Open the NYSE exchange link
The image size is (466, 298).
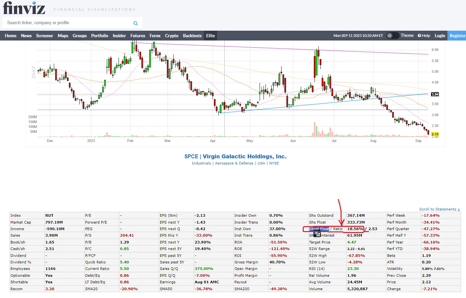(274, 163)
